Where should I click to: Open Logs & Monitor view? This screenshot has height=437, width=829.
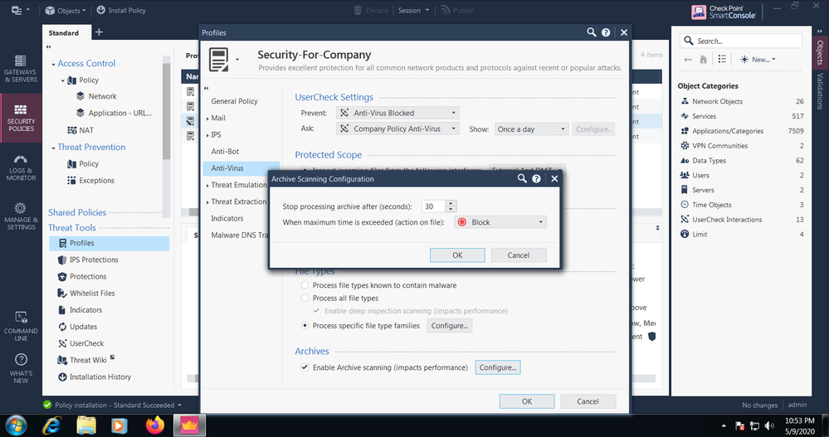21,167
